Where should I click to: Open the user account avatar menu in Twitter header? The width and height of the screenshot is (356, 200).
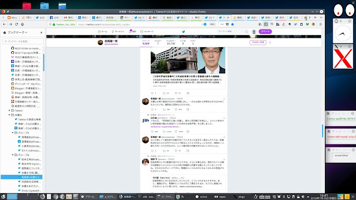coord(254,32)
